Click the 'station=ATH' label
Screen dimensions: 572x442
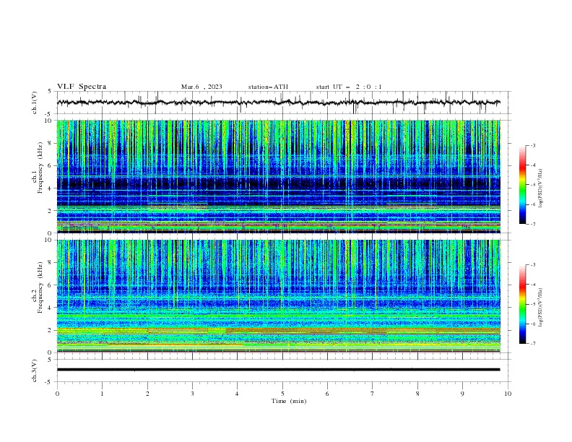pyautogui.click(x=268, y=87)
